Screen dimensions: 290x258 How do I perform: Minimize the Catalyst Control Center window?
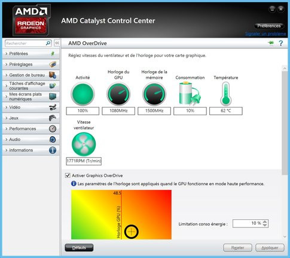[x=272, y=9]
